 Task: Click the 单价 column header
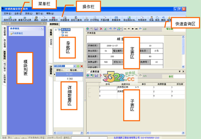click(x=144, y=84)
